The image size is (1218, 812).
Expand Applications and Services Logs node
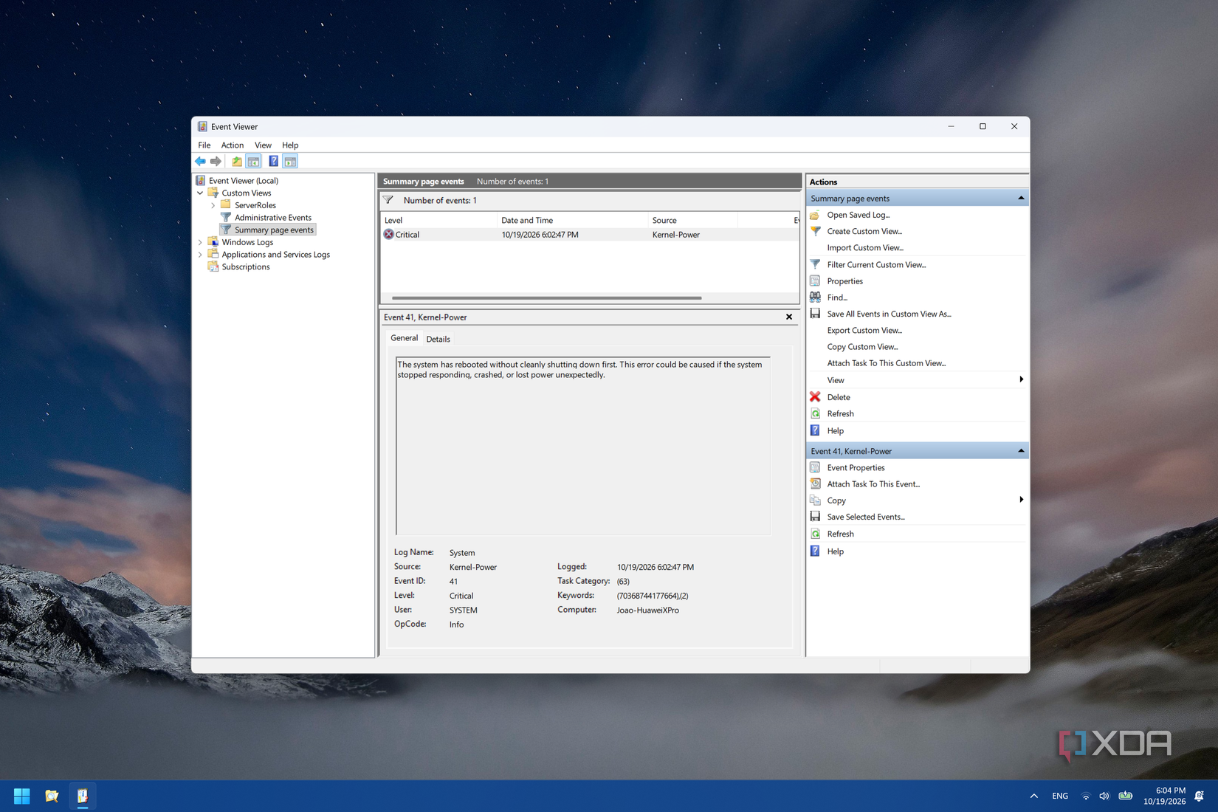click(x=200, y=255)
